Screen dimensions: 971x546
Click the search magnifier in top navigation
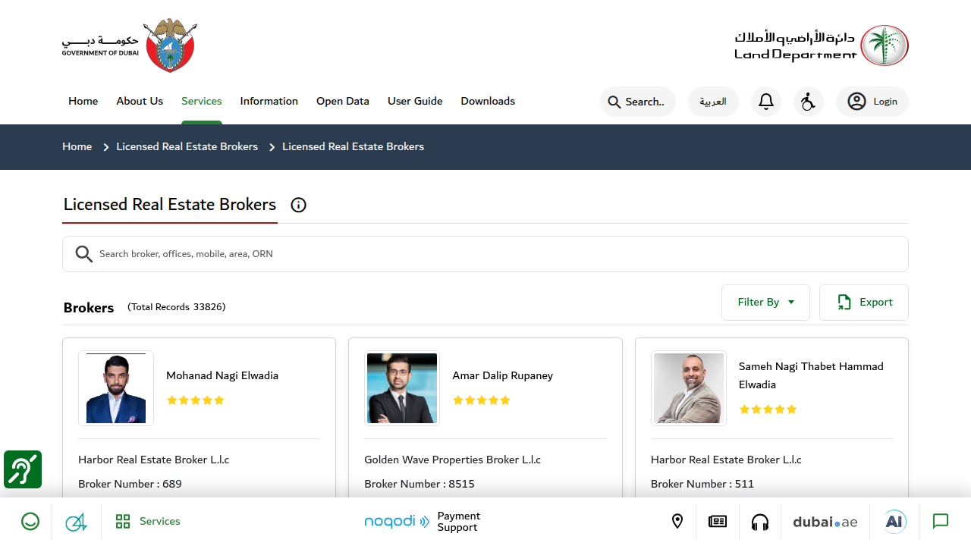pos(614,102)
